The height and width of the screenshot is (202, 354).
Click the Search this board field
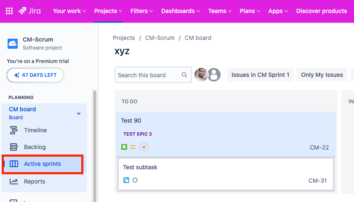tap(147, 75)
